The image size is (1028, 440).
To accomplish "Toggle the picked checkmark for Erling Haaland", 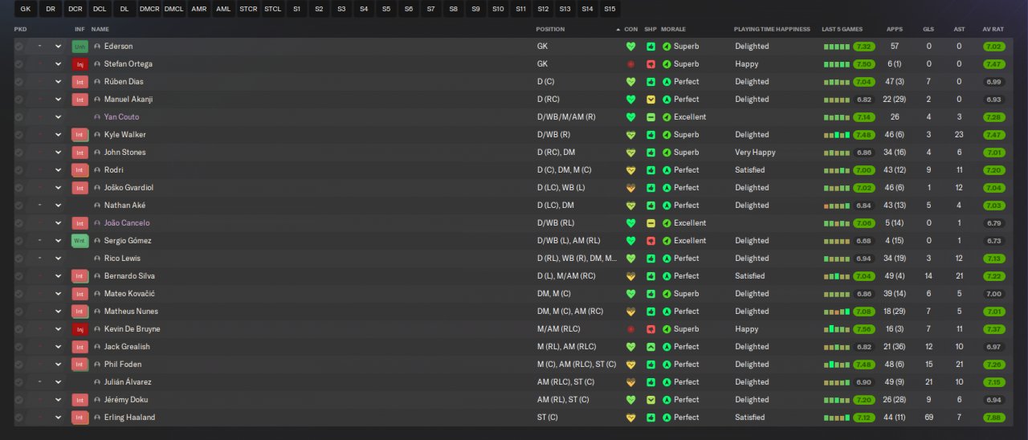I will tap(18, 418).
